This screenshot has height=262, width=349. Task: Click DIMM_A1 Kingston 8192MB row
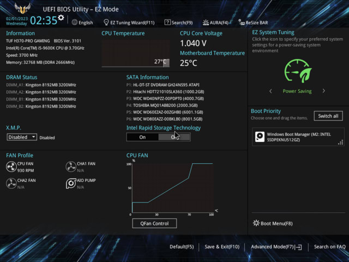click(41, 85)
